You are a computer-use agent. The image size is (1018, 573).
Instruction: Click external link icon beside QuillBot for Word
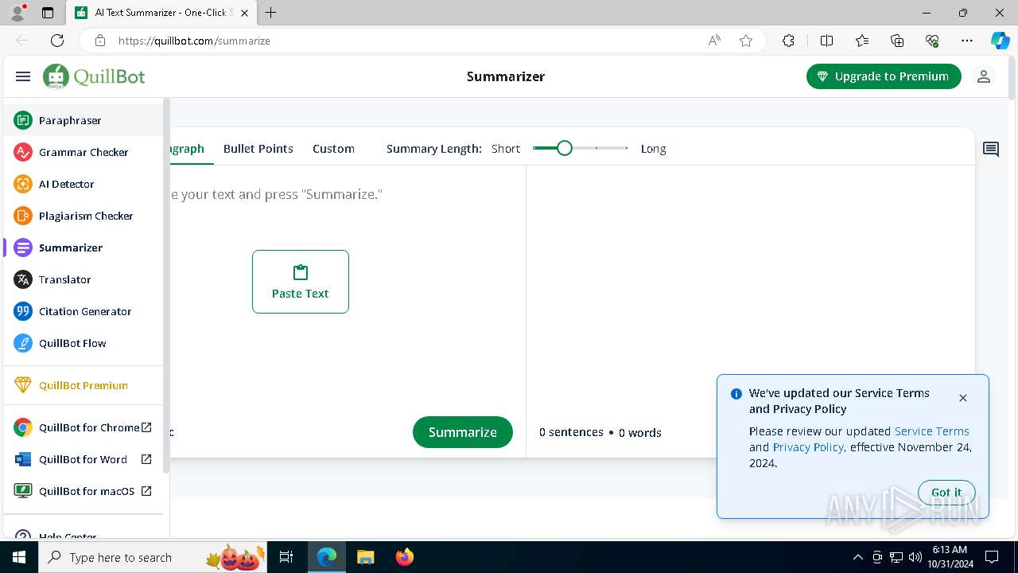(146, 459)
